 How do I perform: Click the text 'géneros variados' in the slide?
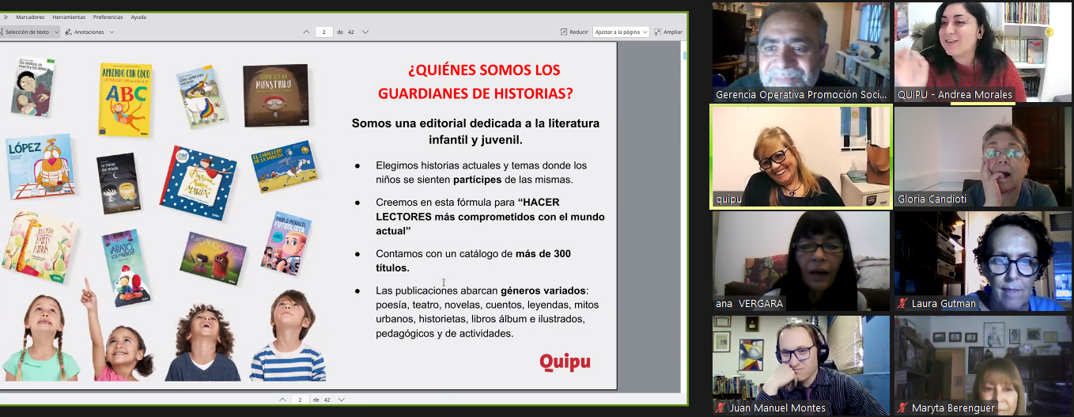pos(544,290)
